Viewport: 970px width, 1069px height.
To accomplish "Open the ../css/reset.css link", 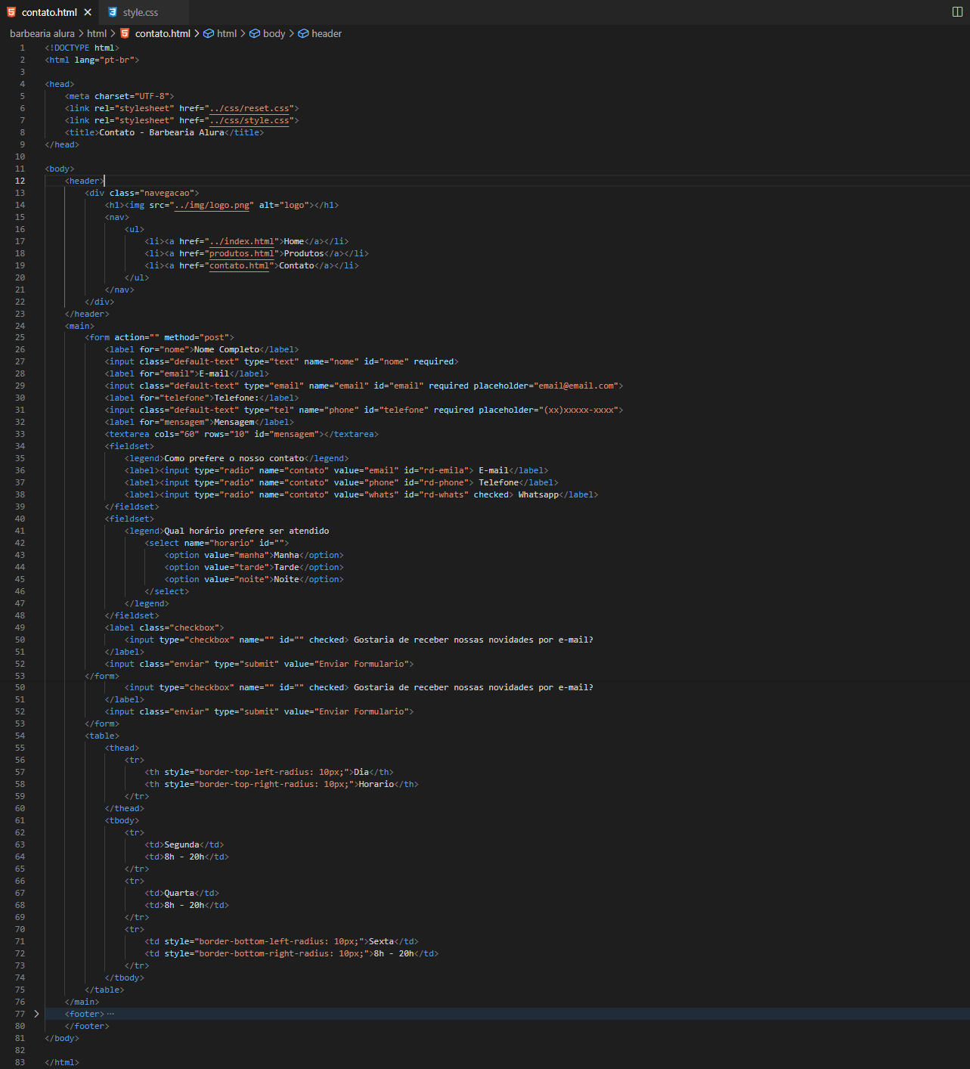I will click(249, 108).
